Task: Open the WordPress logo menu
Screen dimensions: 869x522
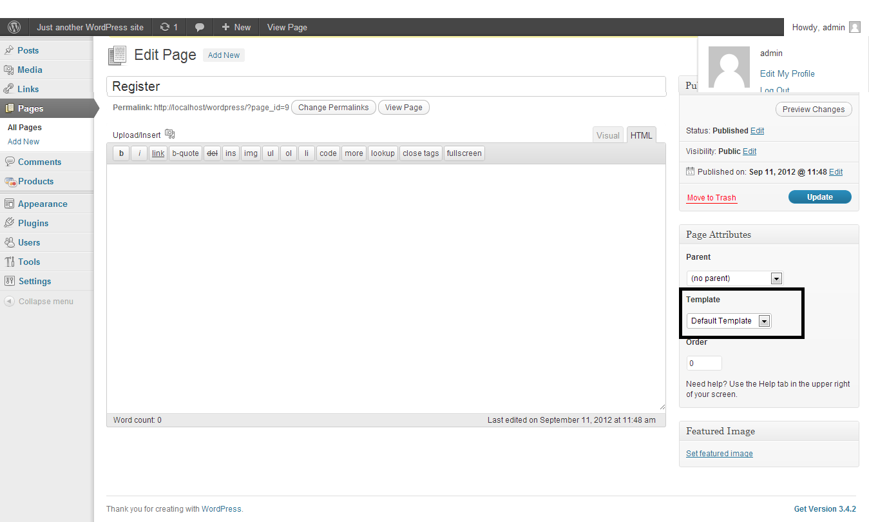Action: coord(14,27)
